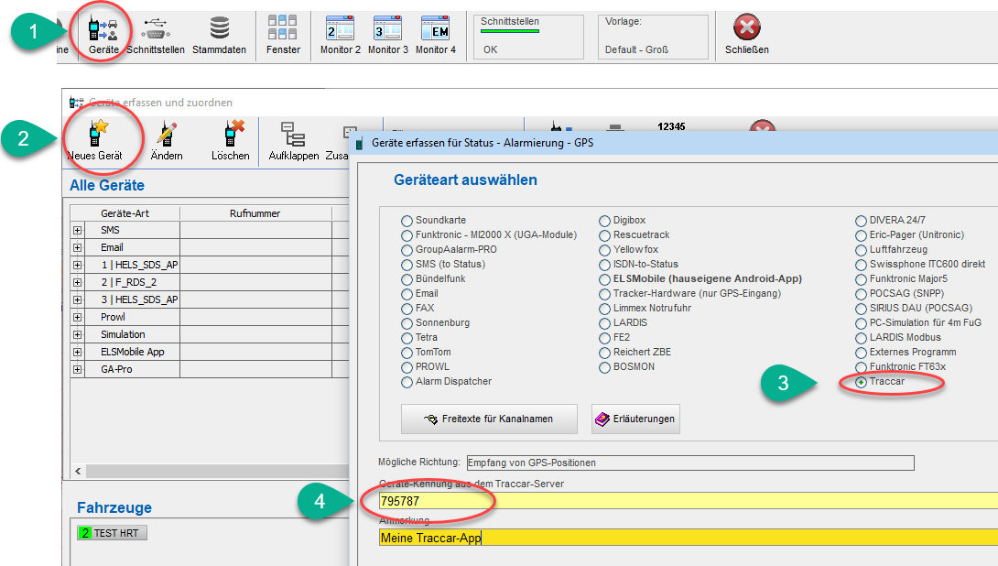Expand the Simulation device row

coord(77,334)
